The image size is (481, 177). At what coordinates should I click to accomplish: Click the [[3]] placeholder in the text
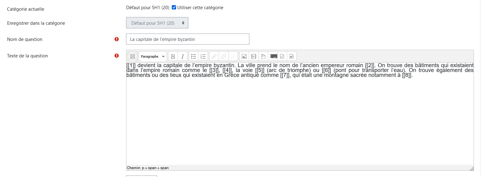pos(214,70)
